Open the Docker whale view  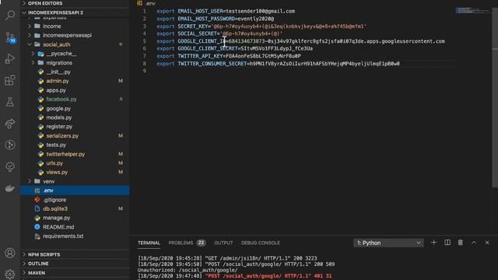(10, 188)
